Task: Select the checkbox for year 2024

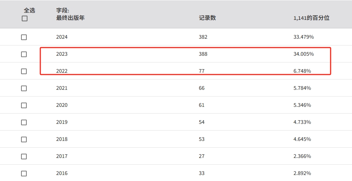Action: pyautogui.click(x=24, y=37)
